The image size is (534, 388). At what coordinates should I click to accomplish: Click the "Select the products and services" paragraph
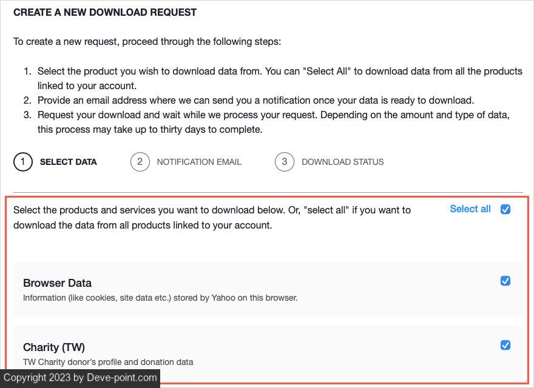(212, 218)
